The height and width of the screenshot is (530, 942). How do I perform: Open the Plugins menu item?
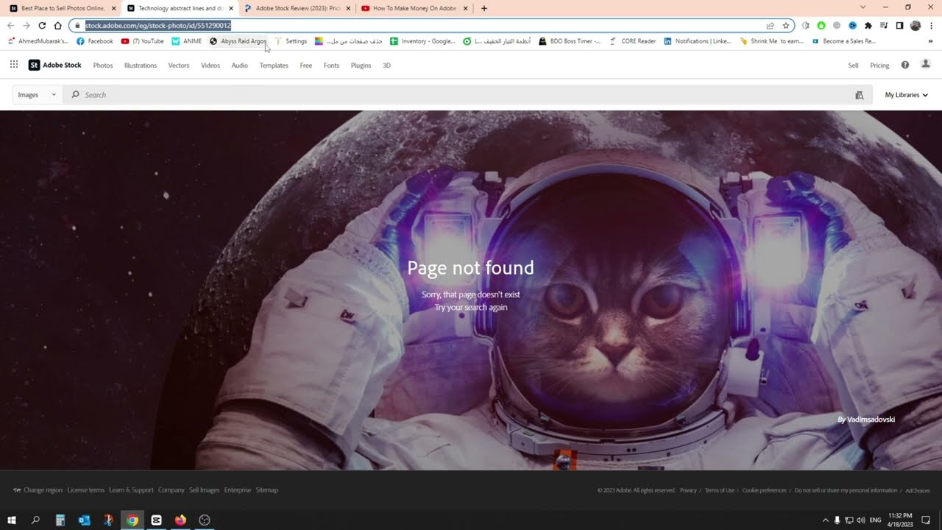tap(361, 66)
